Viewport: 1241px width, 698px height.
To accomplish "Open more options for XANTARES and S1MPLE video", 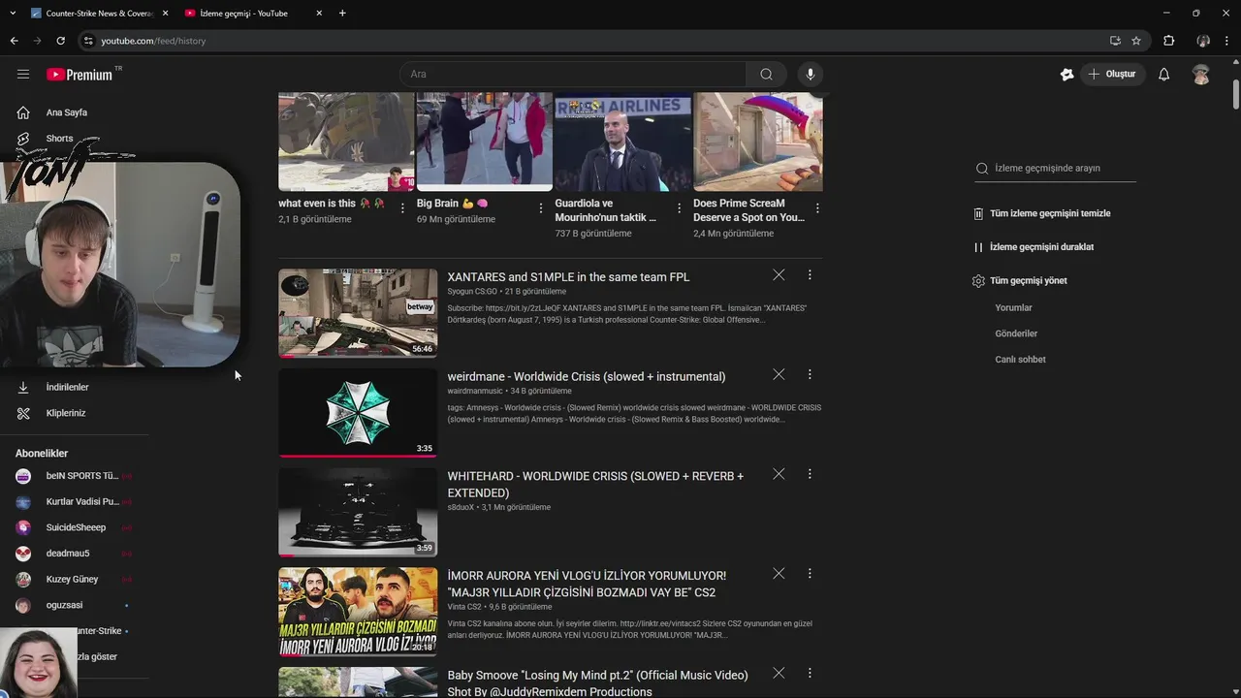I will point(810,275).
